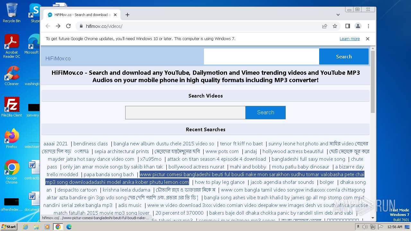Open 'bollywood actress nusrat' link
Screen dimensions: 411x231
[x=197, y=167]
